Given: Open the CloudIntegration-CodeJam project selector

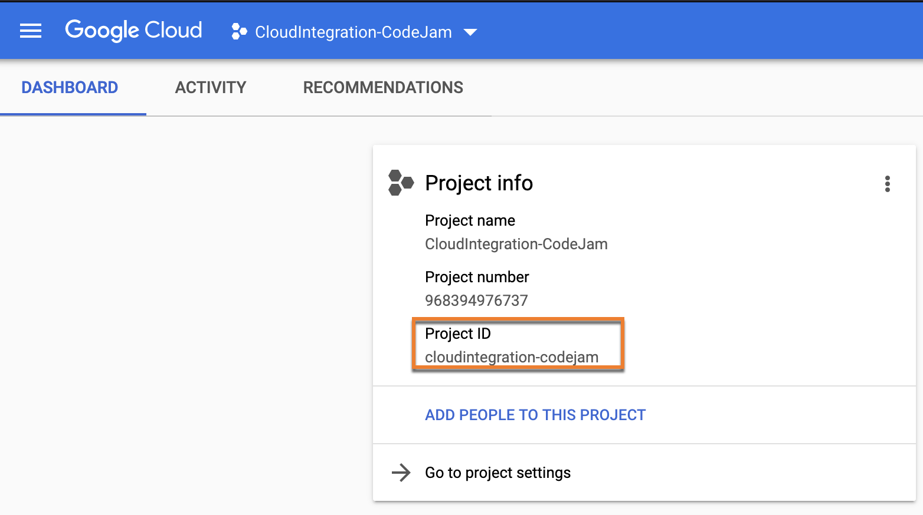Looking at the screenshot, I should click(x=354, y=32).
